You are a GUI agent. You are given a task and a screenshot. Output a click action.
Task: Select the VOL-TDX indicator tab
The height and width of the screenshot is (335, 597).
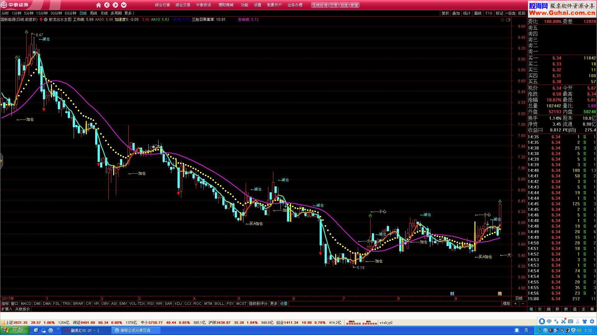tap(137, 304)
